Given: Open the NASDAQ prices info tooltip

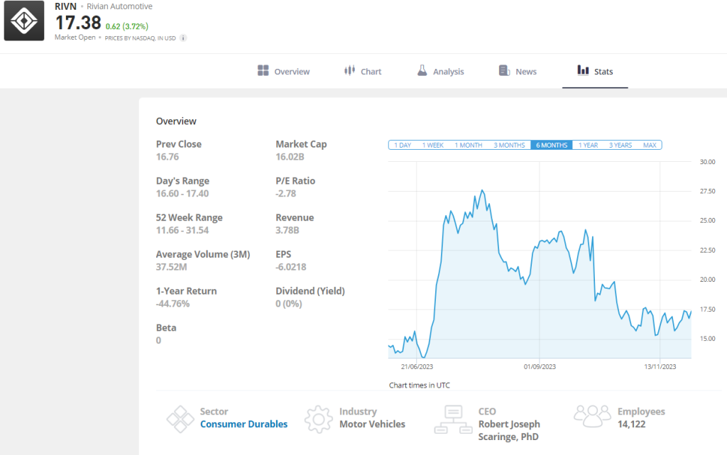Looking at the screenshot, I should 182,38.
